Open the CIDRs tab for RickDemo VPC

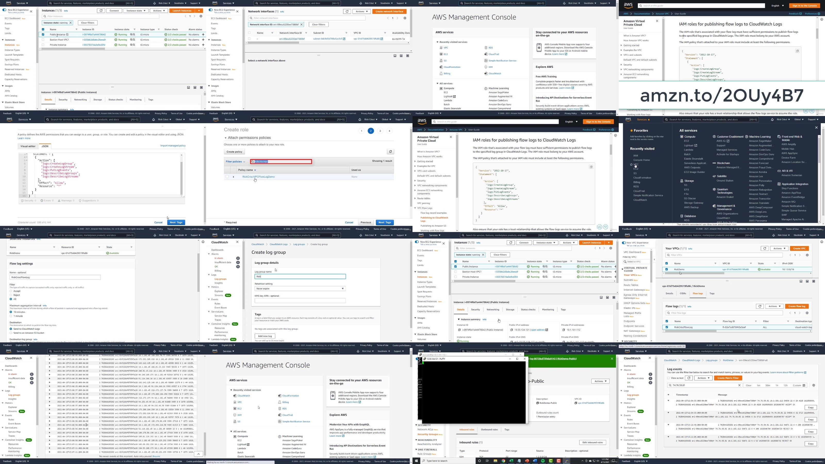click(x=683, y=294)
